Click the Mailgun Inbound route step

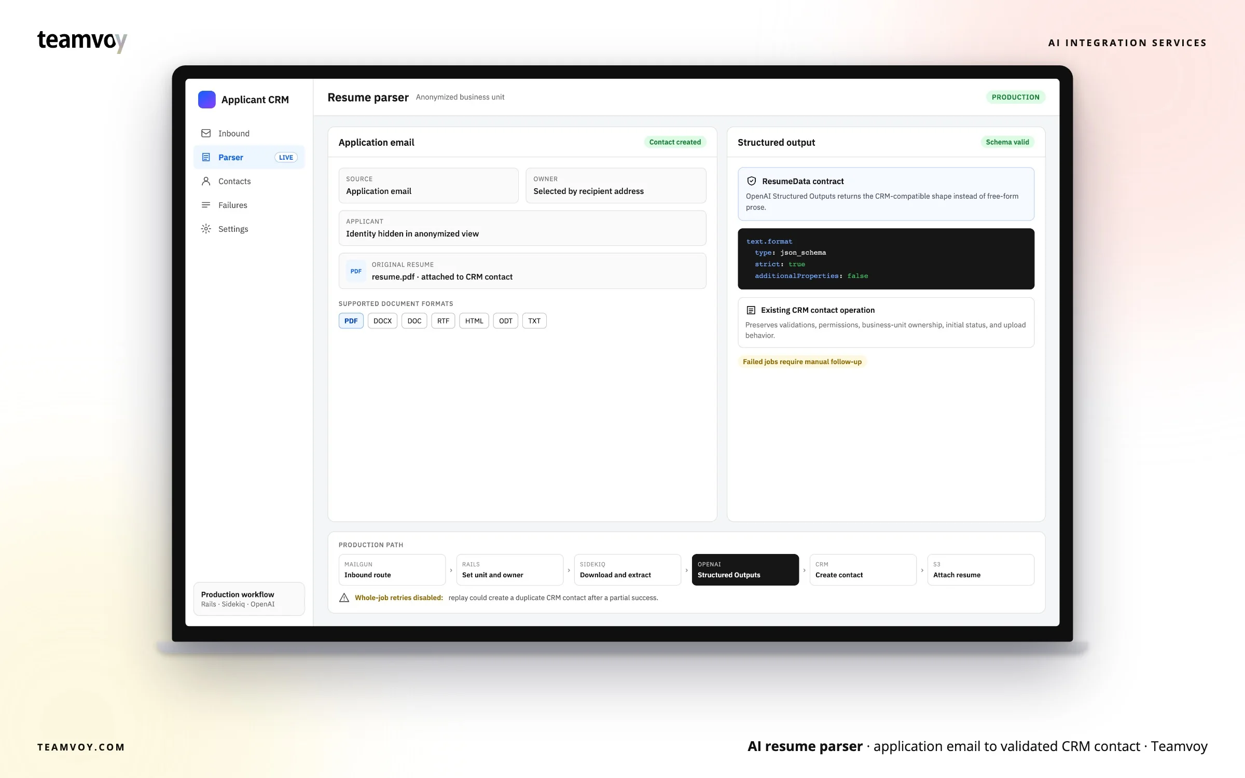click(392, 569)
